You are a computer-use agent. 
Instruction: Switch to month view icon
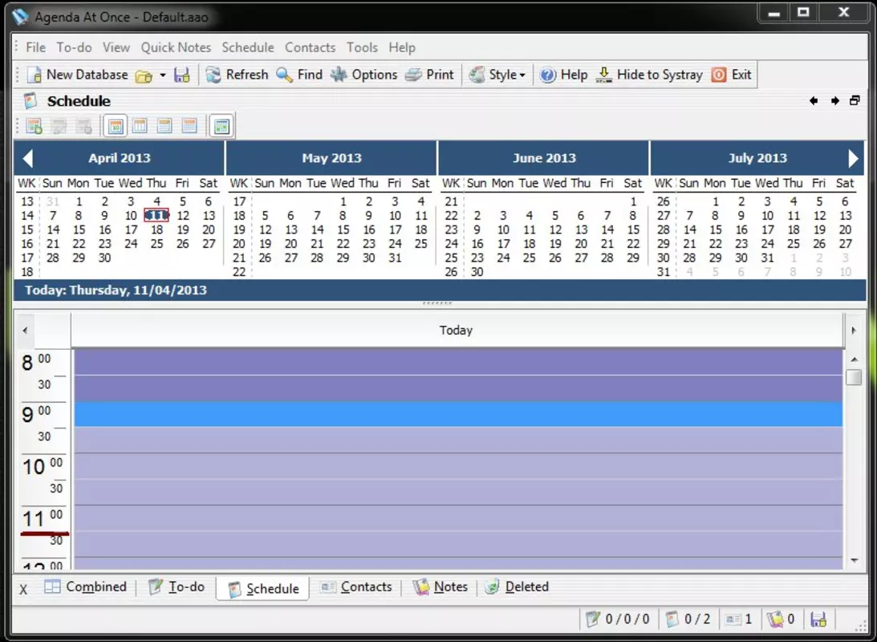(189, 126)
